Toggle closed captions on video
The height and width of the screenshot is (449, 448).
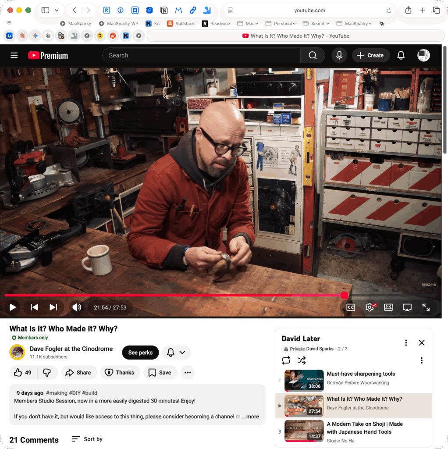pyautogui.click(x=350, y=307)
